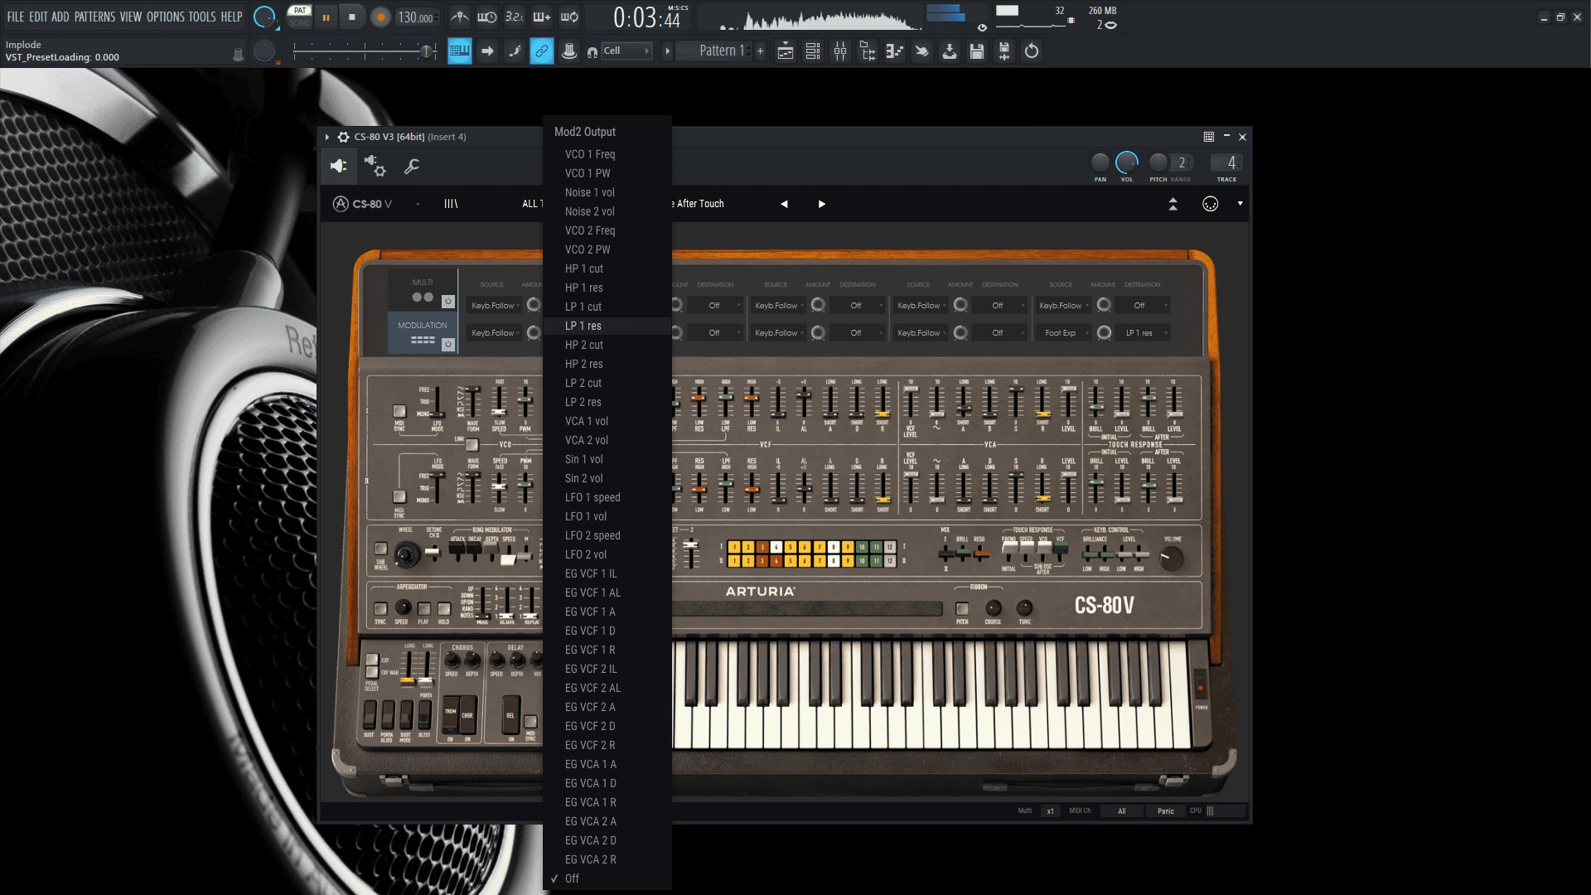Click the plugin wrench icon
1591x895 pixels.
[x=412, y=167]
